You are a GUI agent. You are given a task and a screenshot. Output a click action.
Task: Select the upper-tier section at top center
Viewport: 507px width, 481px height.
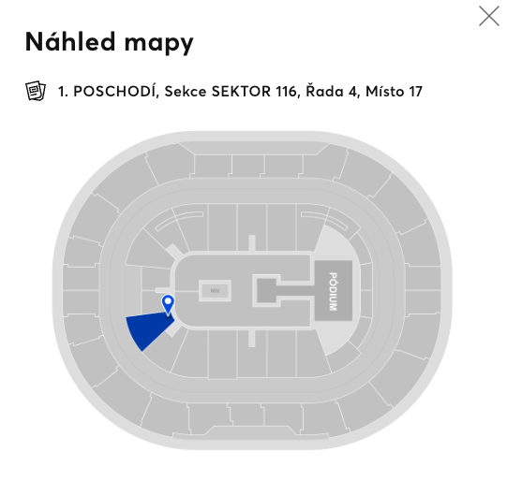[248, 166]
